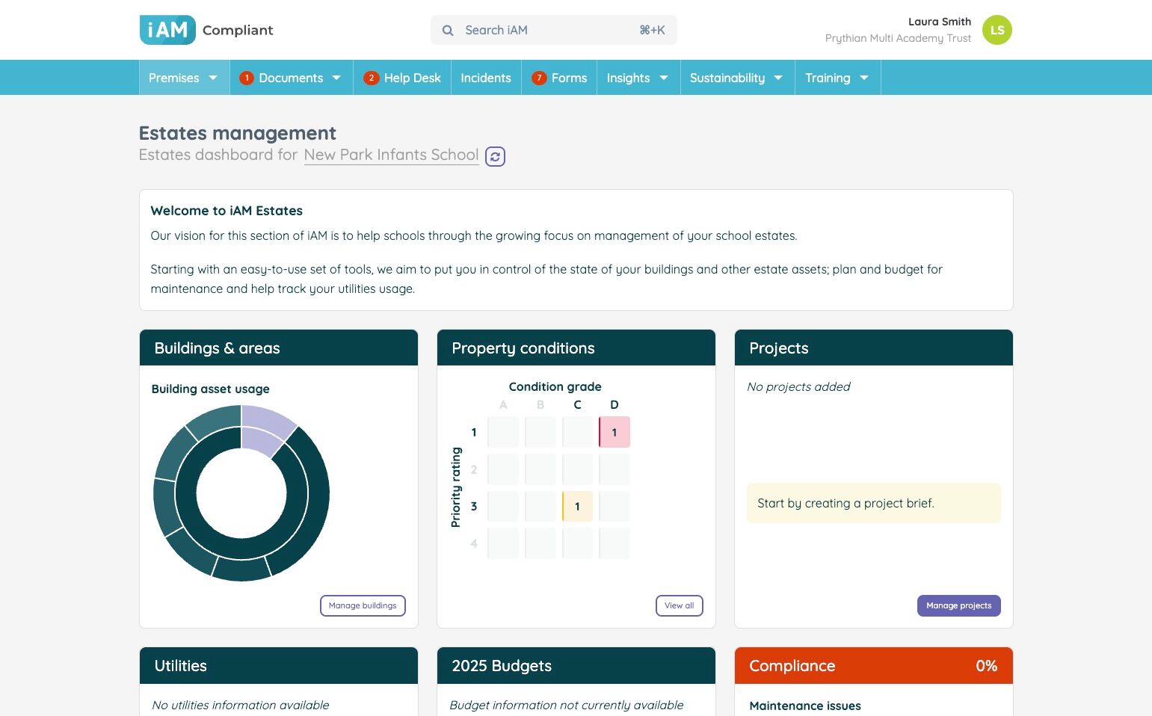Click the Documents notification badge
The image size is (1152, 716).
[247, 78]
